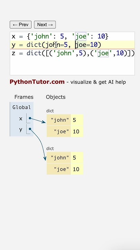The image size is (140, 250).
Task: Click the pointer dot next to y
Action: tap(30, 129)
